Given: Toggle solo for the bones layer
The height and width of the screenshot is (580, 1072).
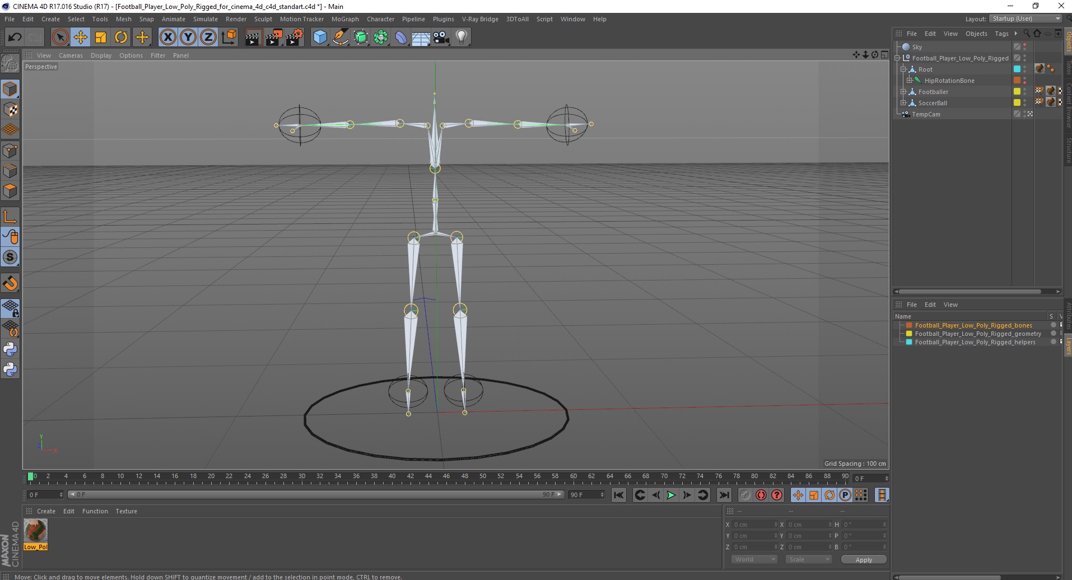Looking at the screenshot, I should tap(1053, 325).
